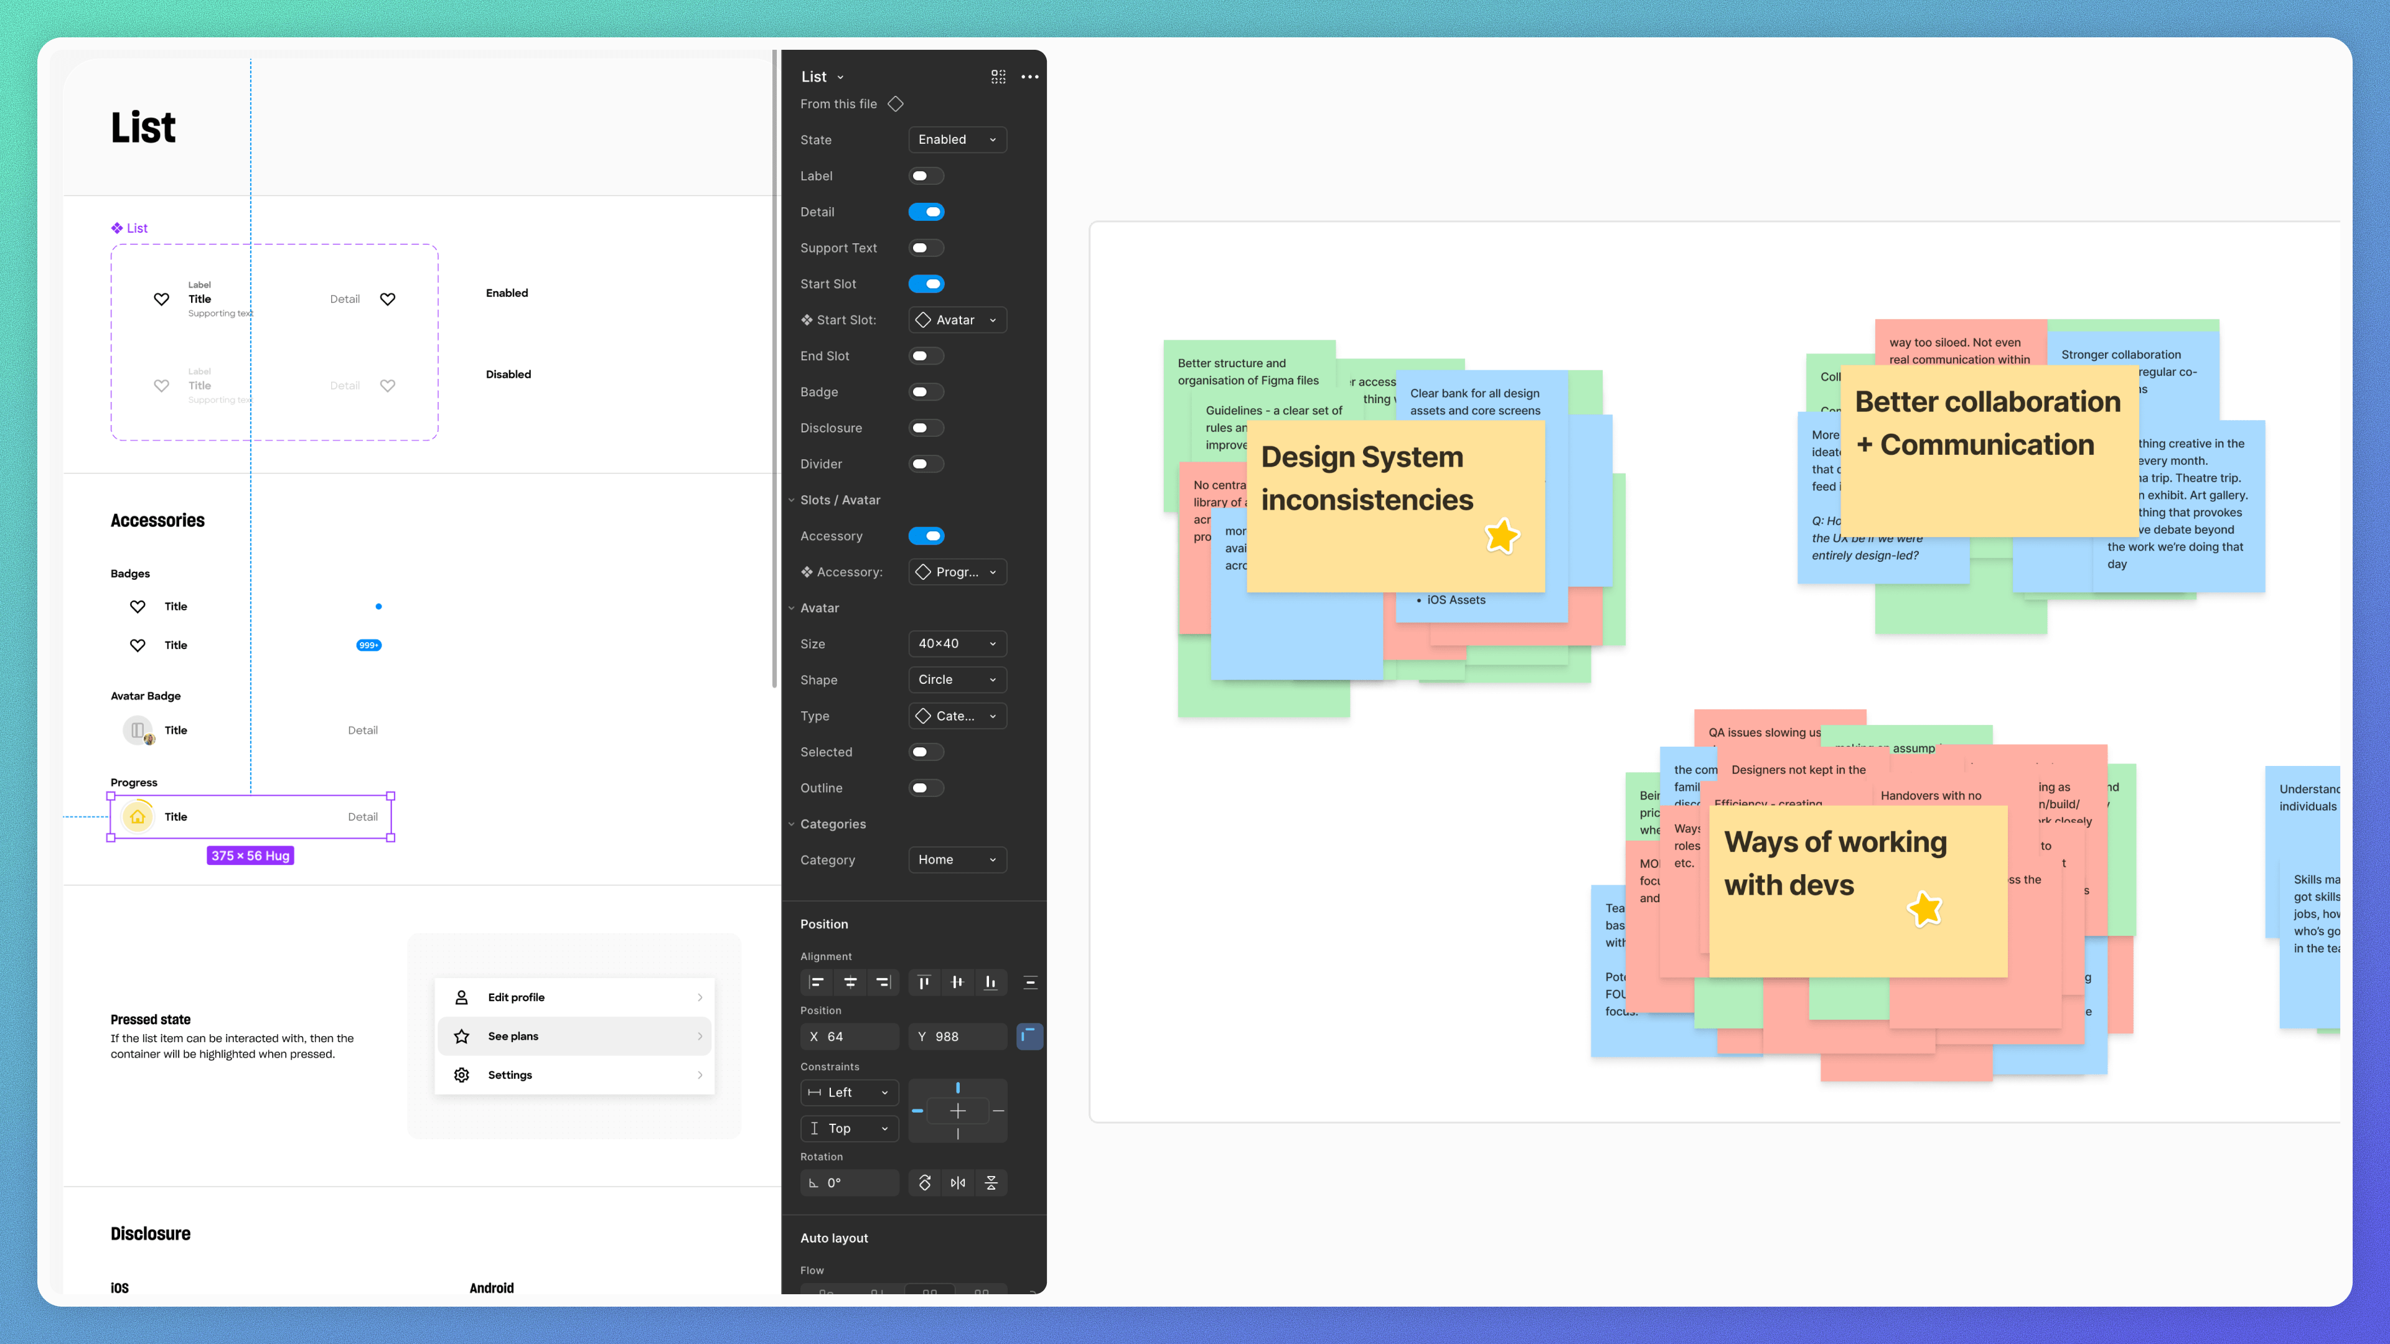Open the component configuration grid icon
The image size is (2390, 1344).
pyautogui.click(x=998, y=77)
